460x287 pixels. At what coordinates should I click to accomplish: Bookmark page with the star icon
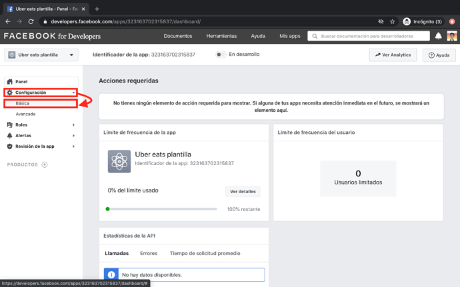(x=392, y=21)
